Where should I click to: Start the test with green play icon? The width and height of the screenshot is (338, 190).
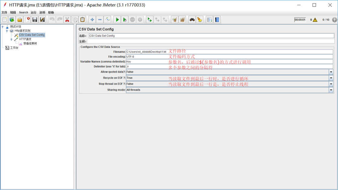[x=117, y=20]
